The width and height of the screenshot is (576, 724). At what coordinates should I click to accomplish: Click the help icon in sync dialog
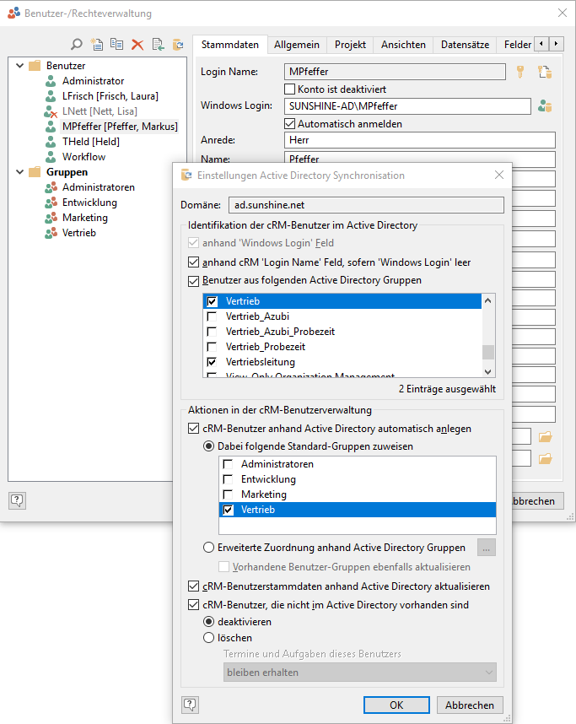(x=190, y=705)
